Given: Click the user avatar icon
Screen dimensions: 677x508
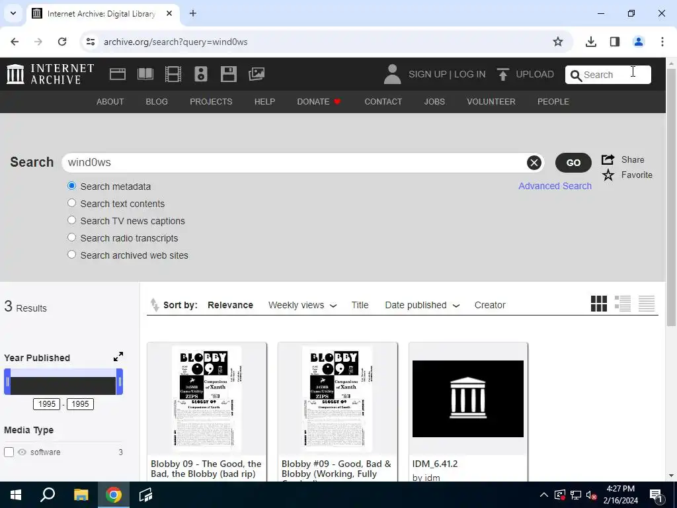Looking at the screenshot, I should 392,74.
